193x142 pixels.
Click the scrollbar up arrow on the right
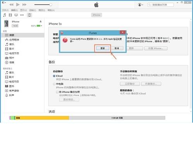(191, 19)
